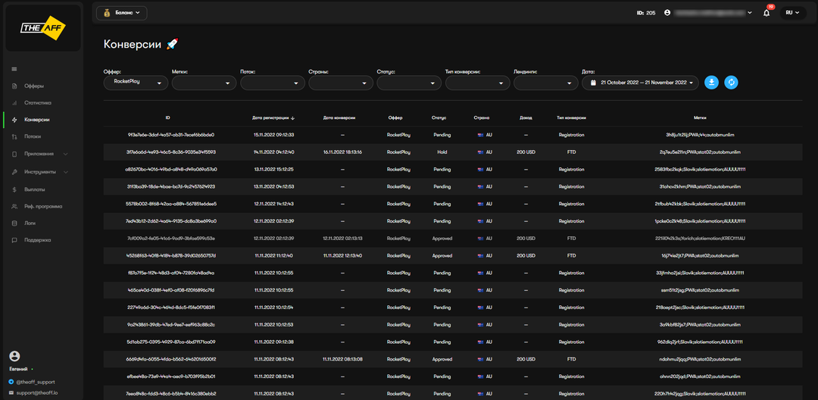Screen dimensions: 818x400
Task: Click the Telegram icon beside @theoff_support
Action: pyautogui.click(x=11, y=382)
